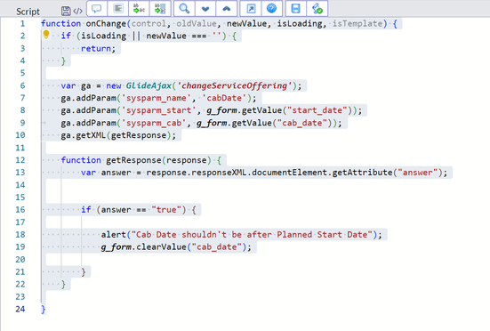Click 'newValue' parameter on line 1
The image size is (490, 331).
tap(247, 24)
